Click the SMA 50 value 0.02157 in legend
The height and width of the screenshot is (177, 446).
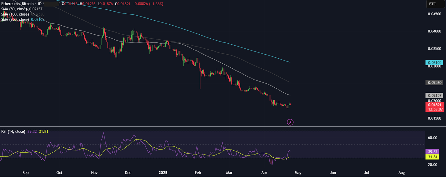pos(36,9)
